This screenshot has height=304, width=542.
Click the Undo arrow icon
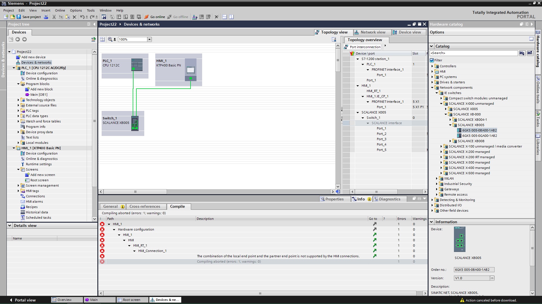[x=82, y=17]
